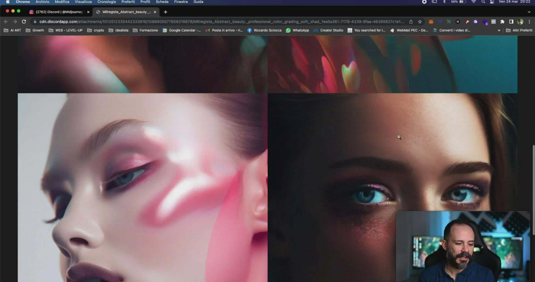Open the Chrome three-dot menu
535x282 pixels.
coord(529,22)
